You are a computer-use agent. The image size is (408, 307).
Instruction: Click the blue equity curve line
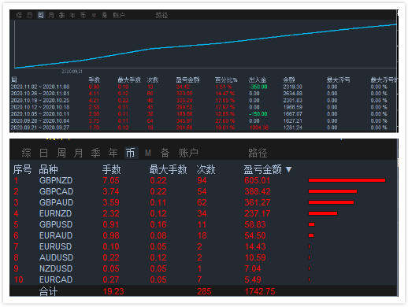pos(205,45)
